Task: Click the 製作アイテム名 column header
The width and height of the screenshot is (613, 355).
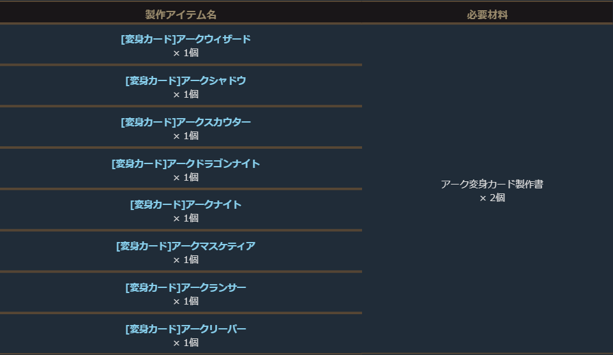Action: (185, 15)
